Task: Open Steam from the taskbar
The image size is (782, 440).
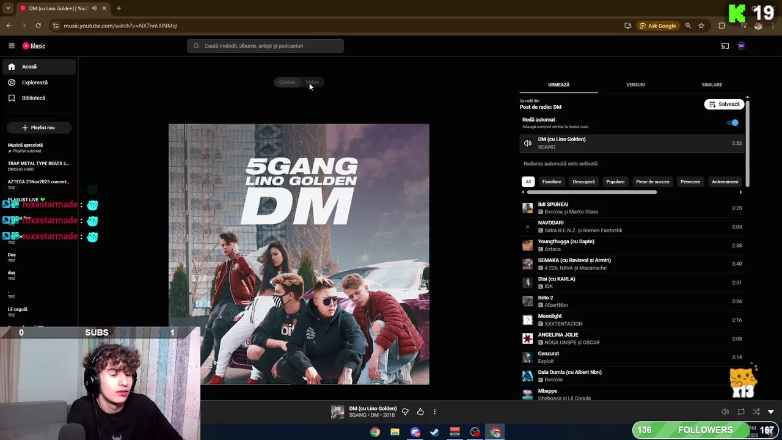Action: tap(434, 432)
